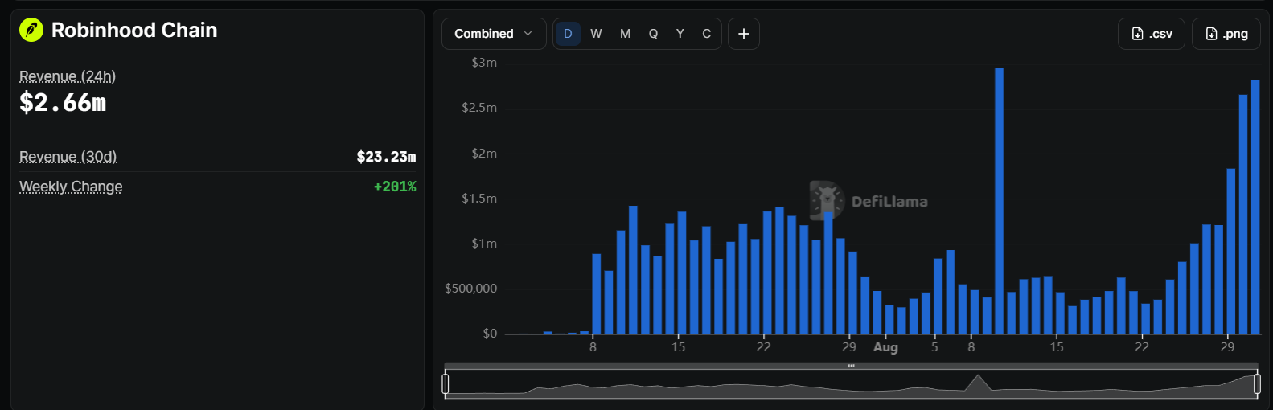The image size is (1273, 410).
Task: Download chart data as .csv
Action: [x=1152, y=34]
